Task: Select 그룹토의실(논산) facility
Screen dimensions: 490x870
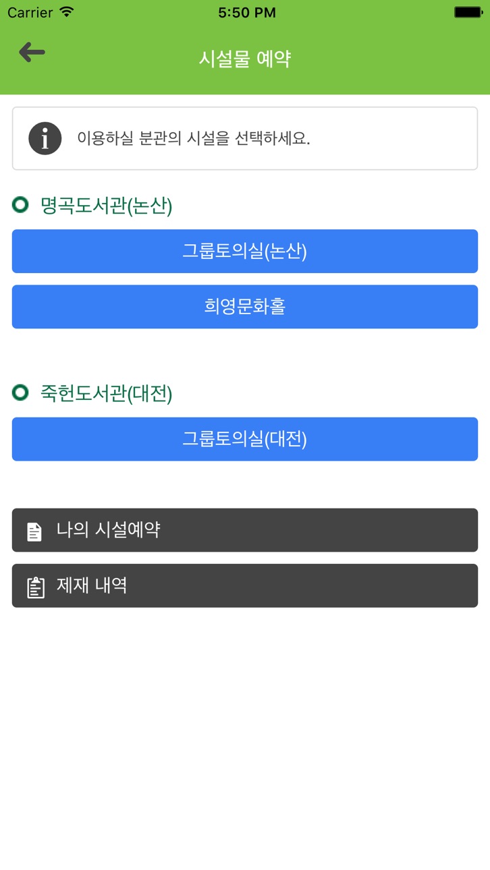Action: 245,252
